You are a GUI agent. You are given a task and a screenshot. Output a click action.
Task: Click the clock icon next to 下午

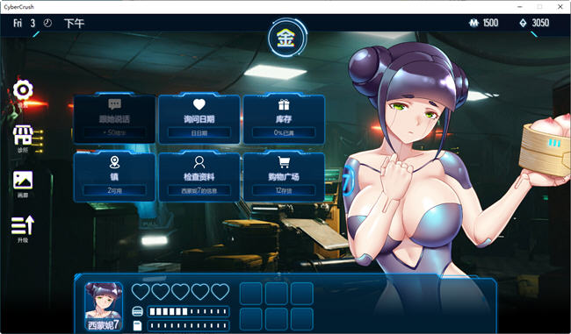click(x=47, y=23)
